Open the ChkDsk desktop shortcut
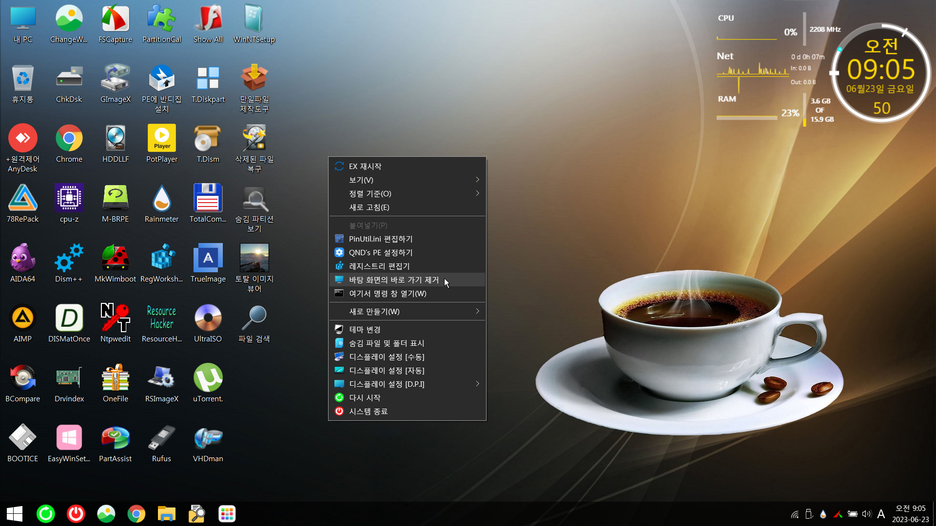 (x=69, y=84)
